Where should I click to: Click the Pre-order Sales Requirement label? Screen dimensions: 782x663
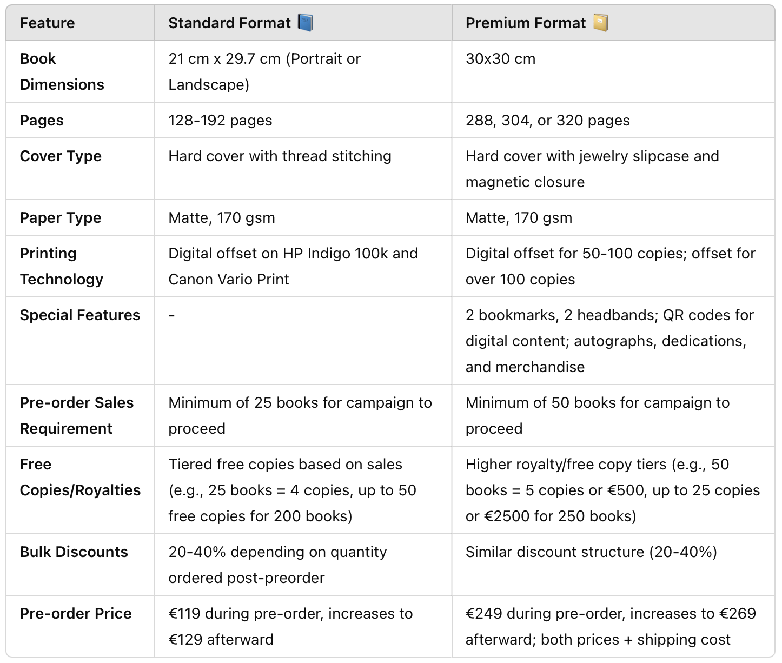coord(76,415)
